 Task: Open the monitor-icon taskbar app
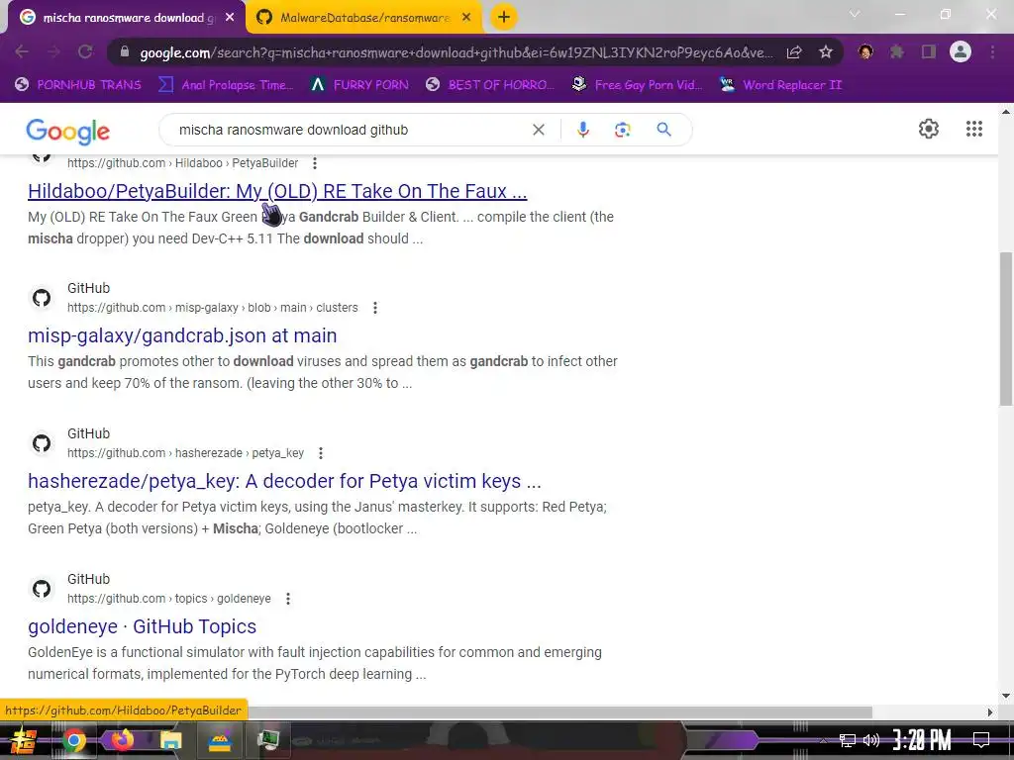click(267, 740)
